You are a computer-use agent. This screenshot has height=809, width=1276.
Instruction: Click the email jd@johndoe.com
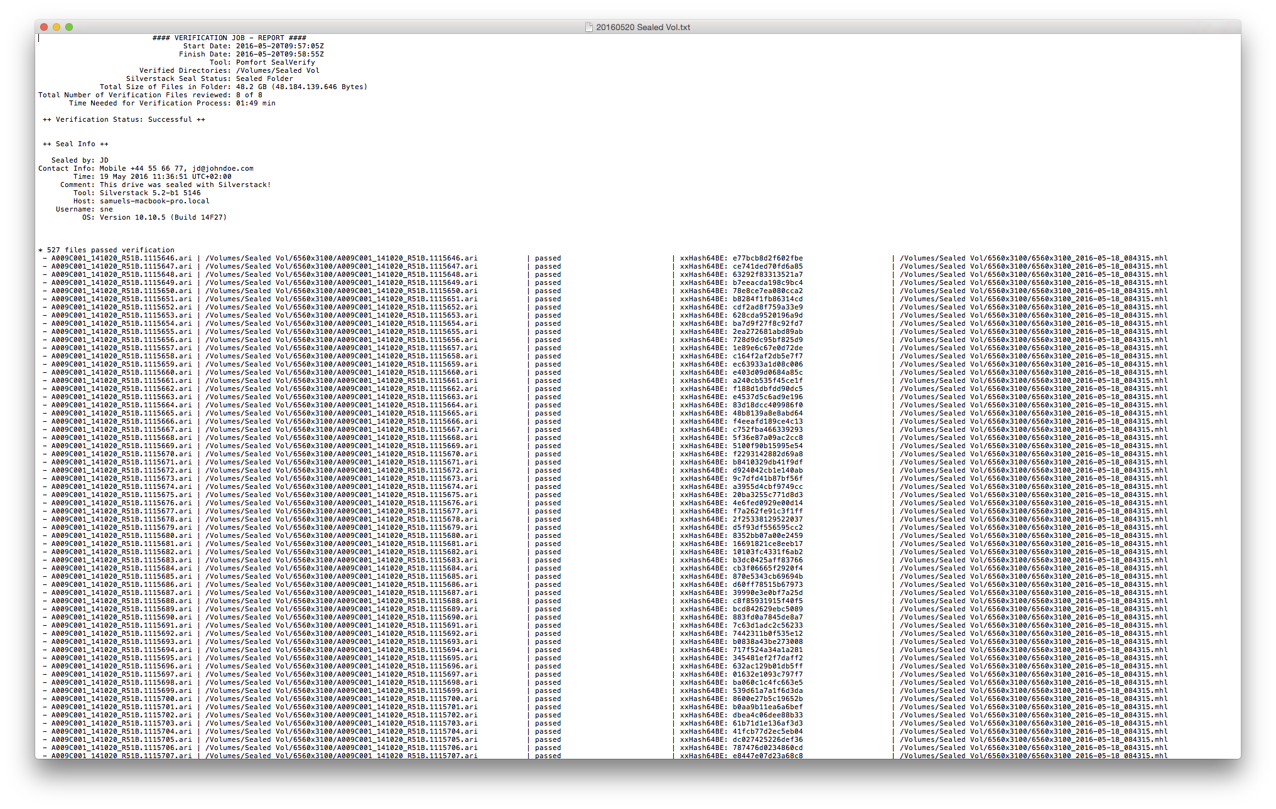pos(223,168)
